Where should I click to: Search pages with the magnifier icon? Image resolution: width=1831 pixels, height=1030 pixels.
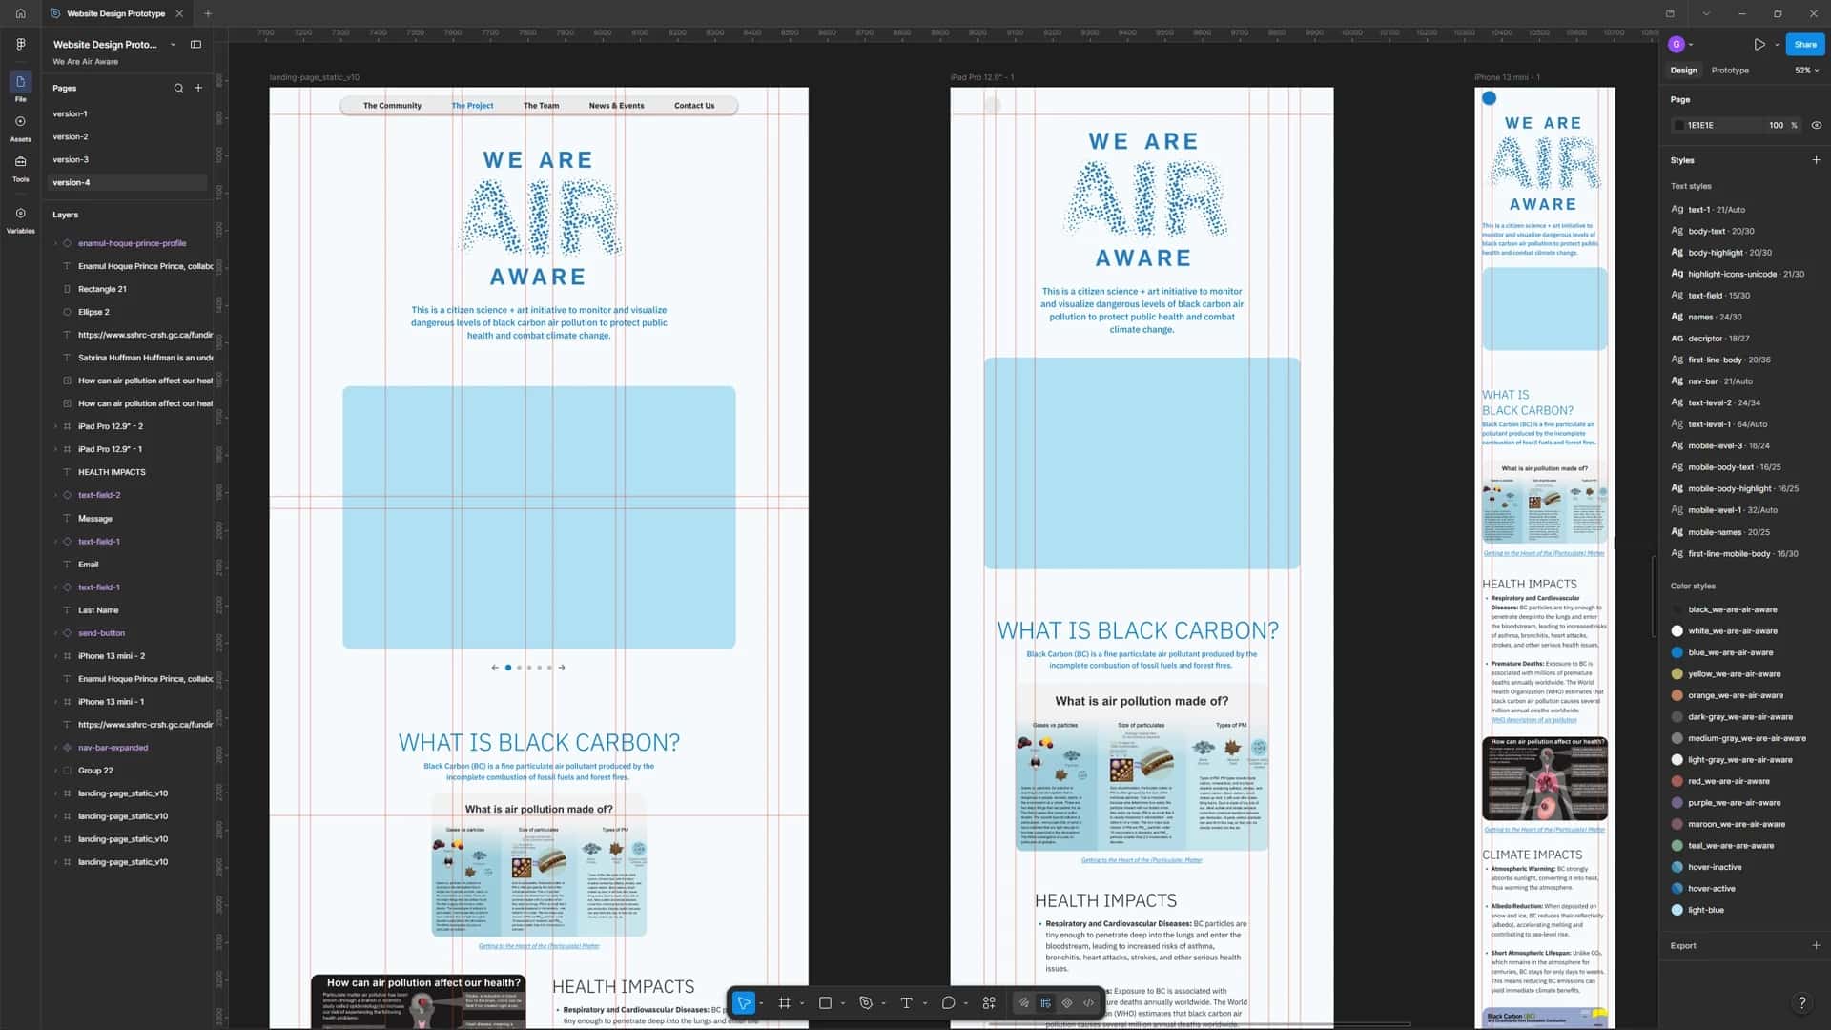pos(178,88)
